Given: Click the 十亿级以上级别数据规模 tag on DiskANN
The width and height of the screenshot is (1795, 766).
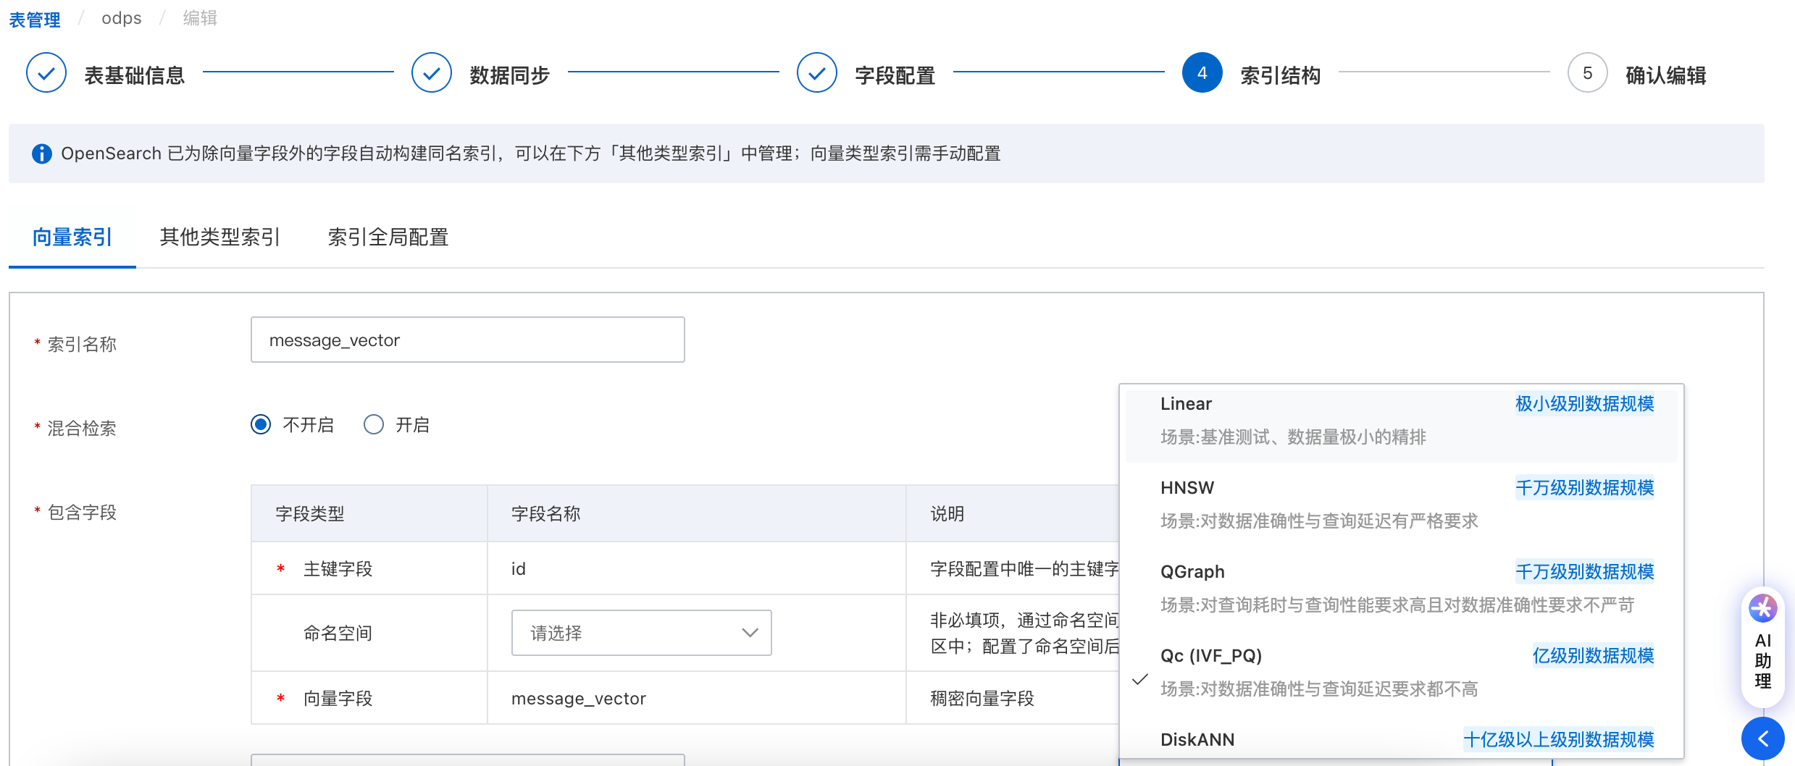Looking at the screenshot, I should pyautogui.click(x=1559, y=740).
